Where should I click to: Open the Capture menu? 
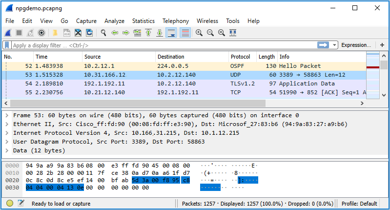point(86,21)
